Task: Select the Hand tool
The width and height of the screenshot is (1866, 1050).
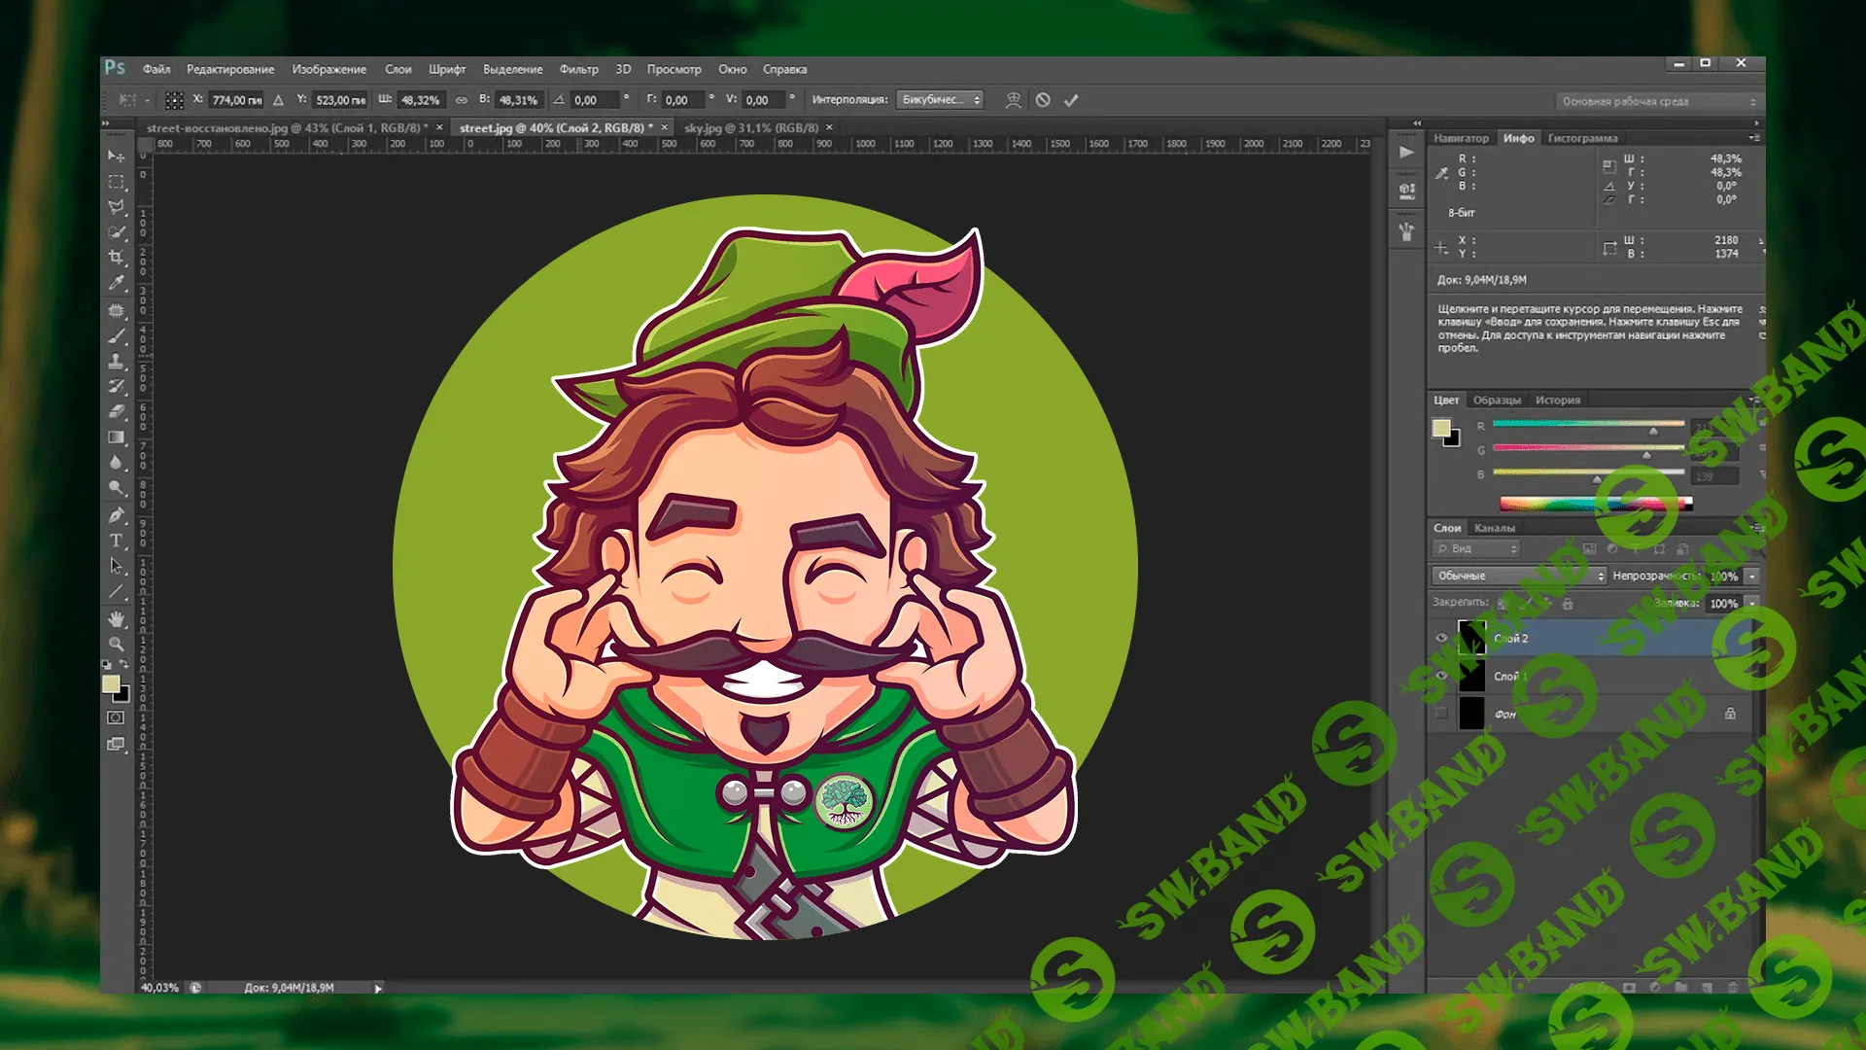Action: [117, 618]
